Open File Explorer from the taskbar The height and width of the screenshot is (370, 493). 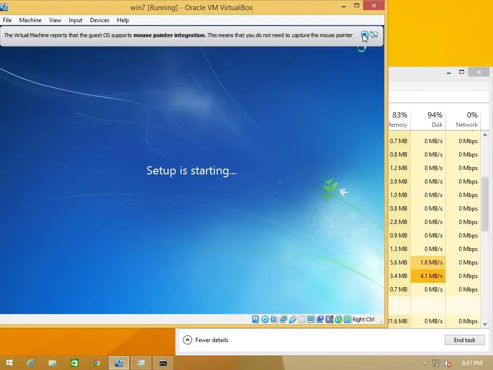pos(52,363)
